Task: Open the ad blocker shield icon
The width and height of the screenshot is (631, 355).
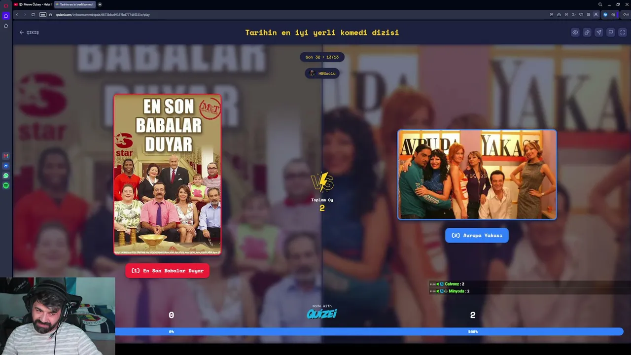Action: click(x=566, y=14)
